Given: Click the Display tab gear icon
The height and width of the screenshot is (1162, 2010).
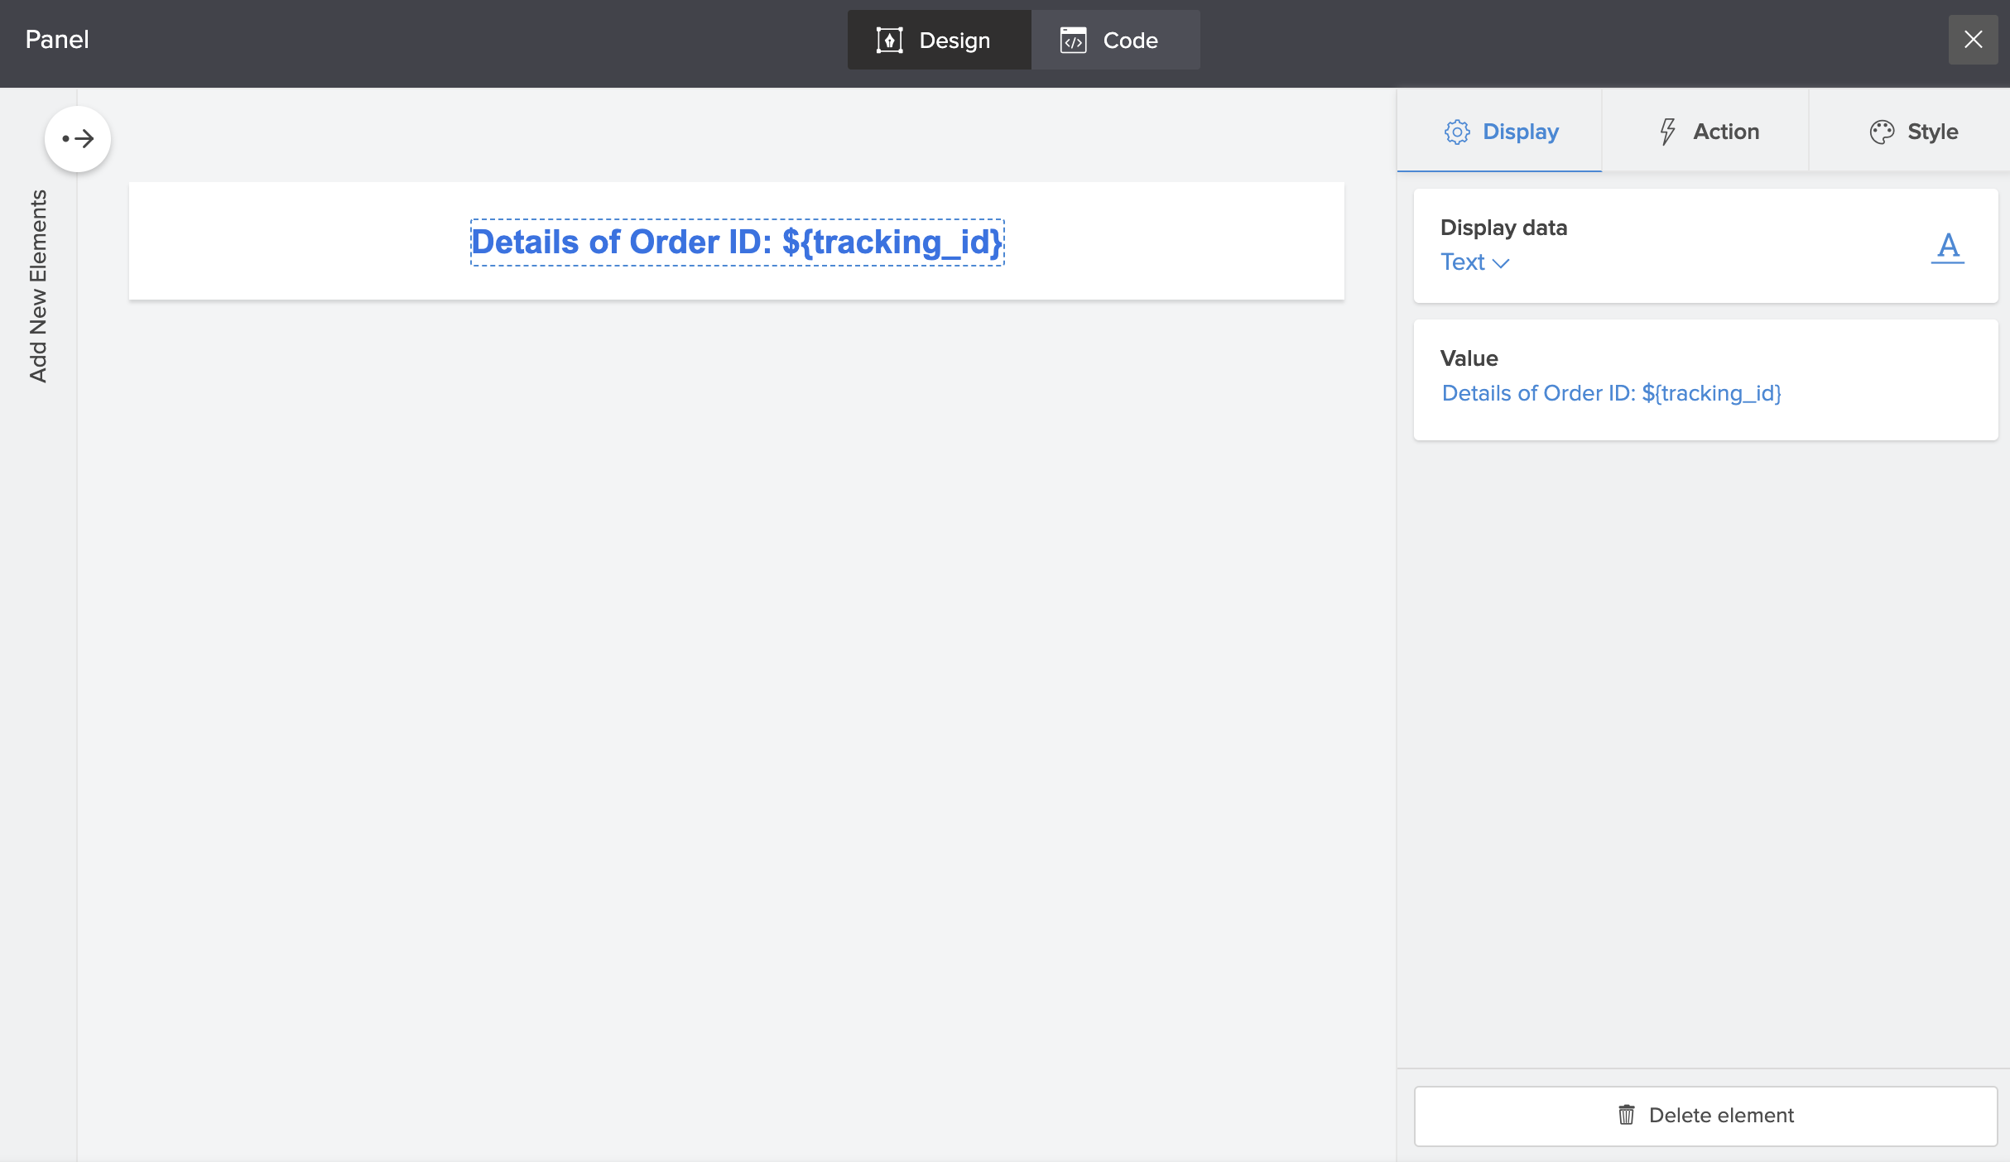Looking at the screenshot, I should click(1457, 132).
